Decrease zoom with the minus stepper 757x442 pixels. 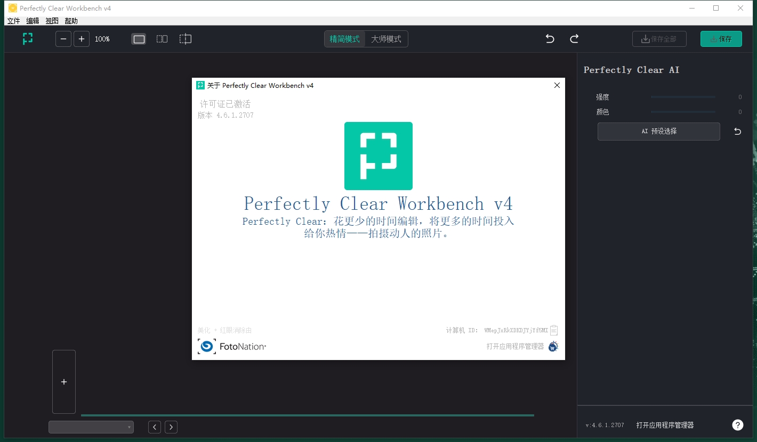coord(63,38)
